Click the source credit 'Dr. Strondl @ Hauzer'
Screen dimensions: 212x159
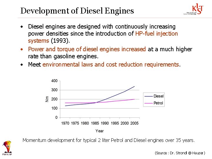tap(187, 153)
